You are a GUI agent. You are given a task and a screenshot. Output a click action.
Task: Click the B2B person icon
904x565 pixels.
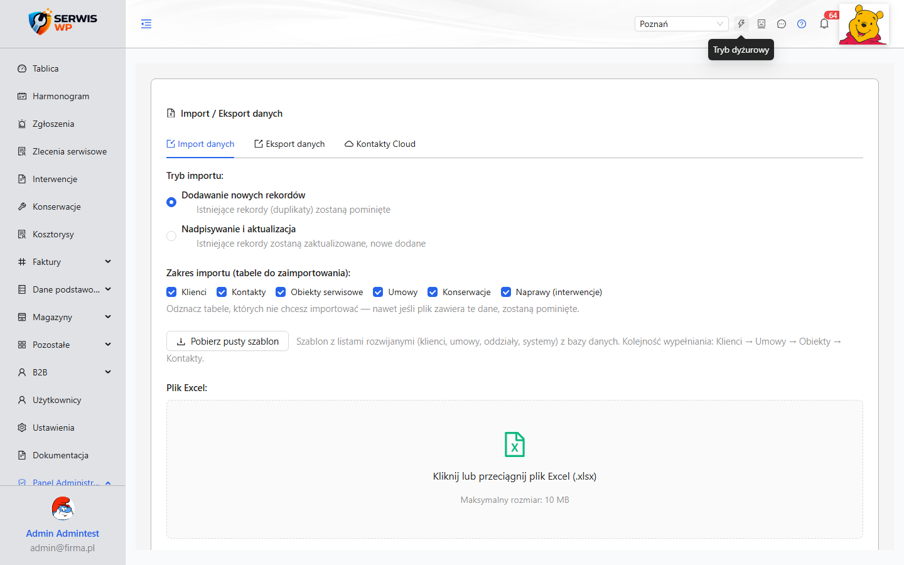(x=22, y=372)
